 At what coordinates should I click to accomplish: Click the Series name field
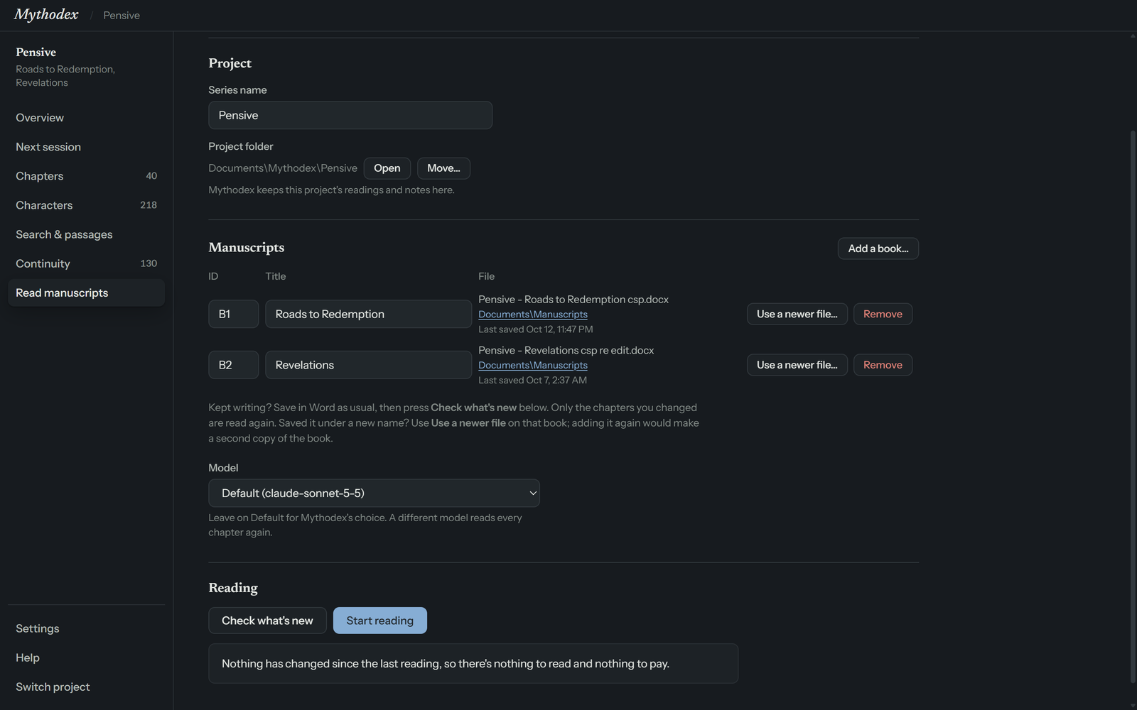350,115
